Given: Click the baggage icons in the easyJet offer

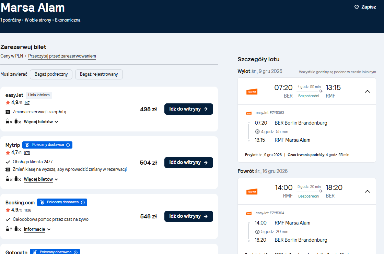Looking at the screenshot, I should (13, 122).
